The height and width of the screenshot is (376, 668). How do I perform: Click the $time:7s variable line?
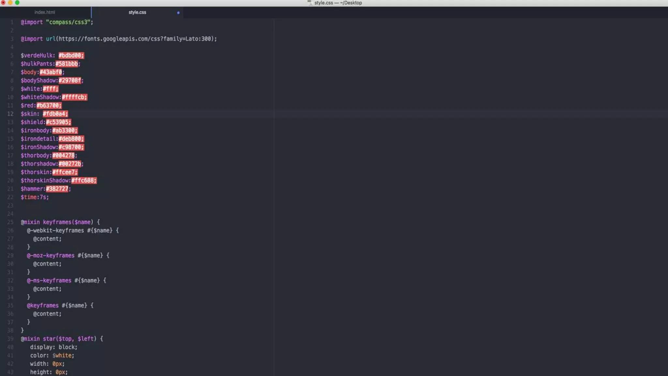pos(35,197)
